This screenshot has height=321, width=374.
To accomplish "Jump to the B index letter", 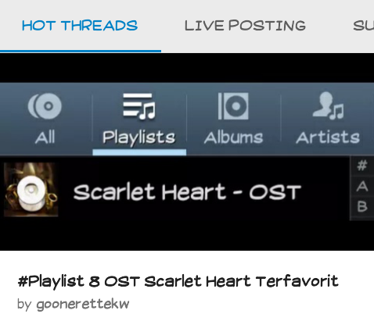I will tap(362, 207).
